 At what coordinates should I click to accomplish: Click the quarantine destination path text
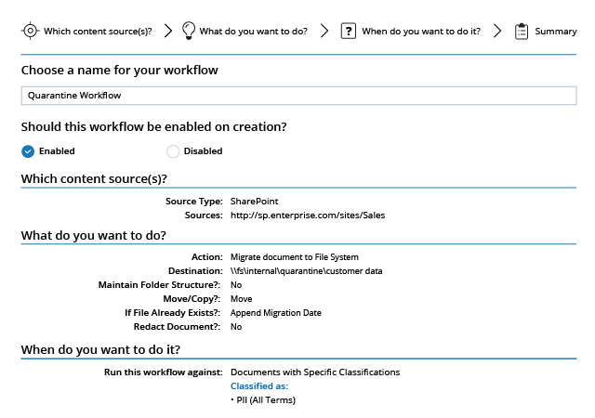pos(307,271)
